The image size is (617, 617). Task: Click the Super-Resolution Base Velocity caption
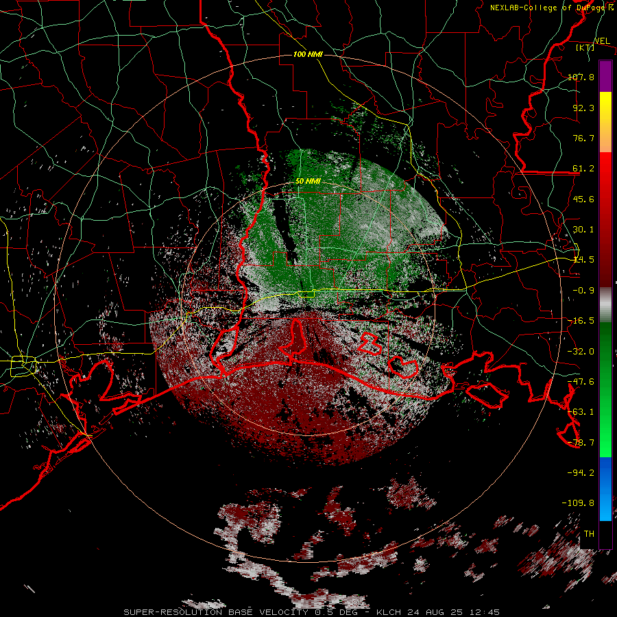pyautogui.click(x=312, y=612)
